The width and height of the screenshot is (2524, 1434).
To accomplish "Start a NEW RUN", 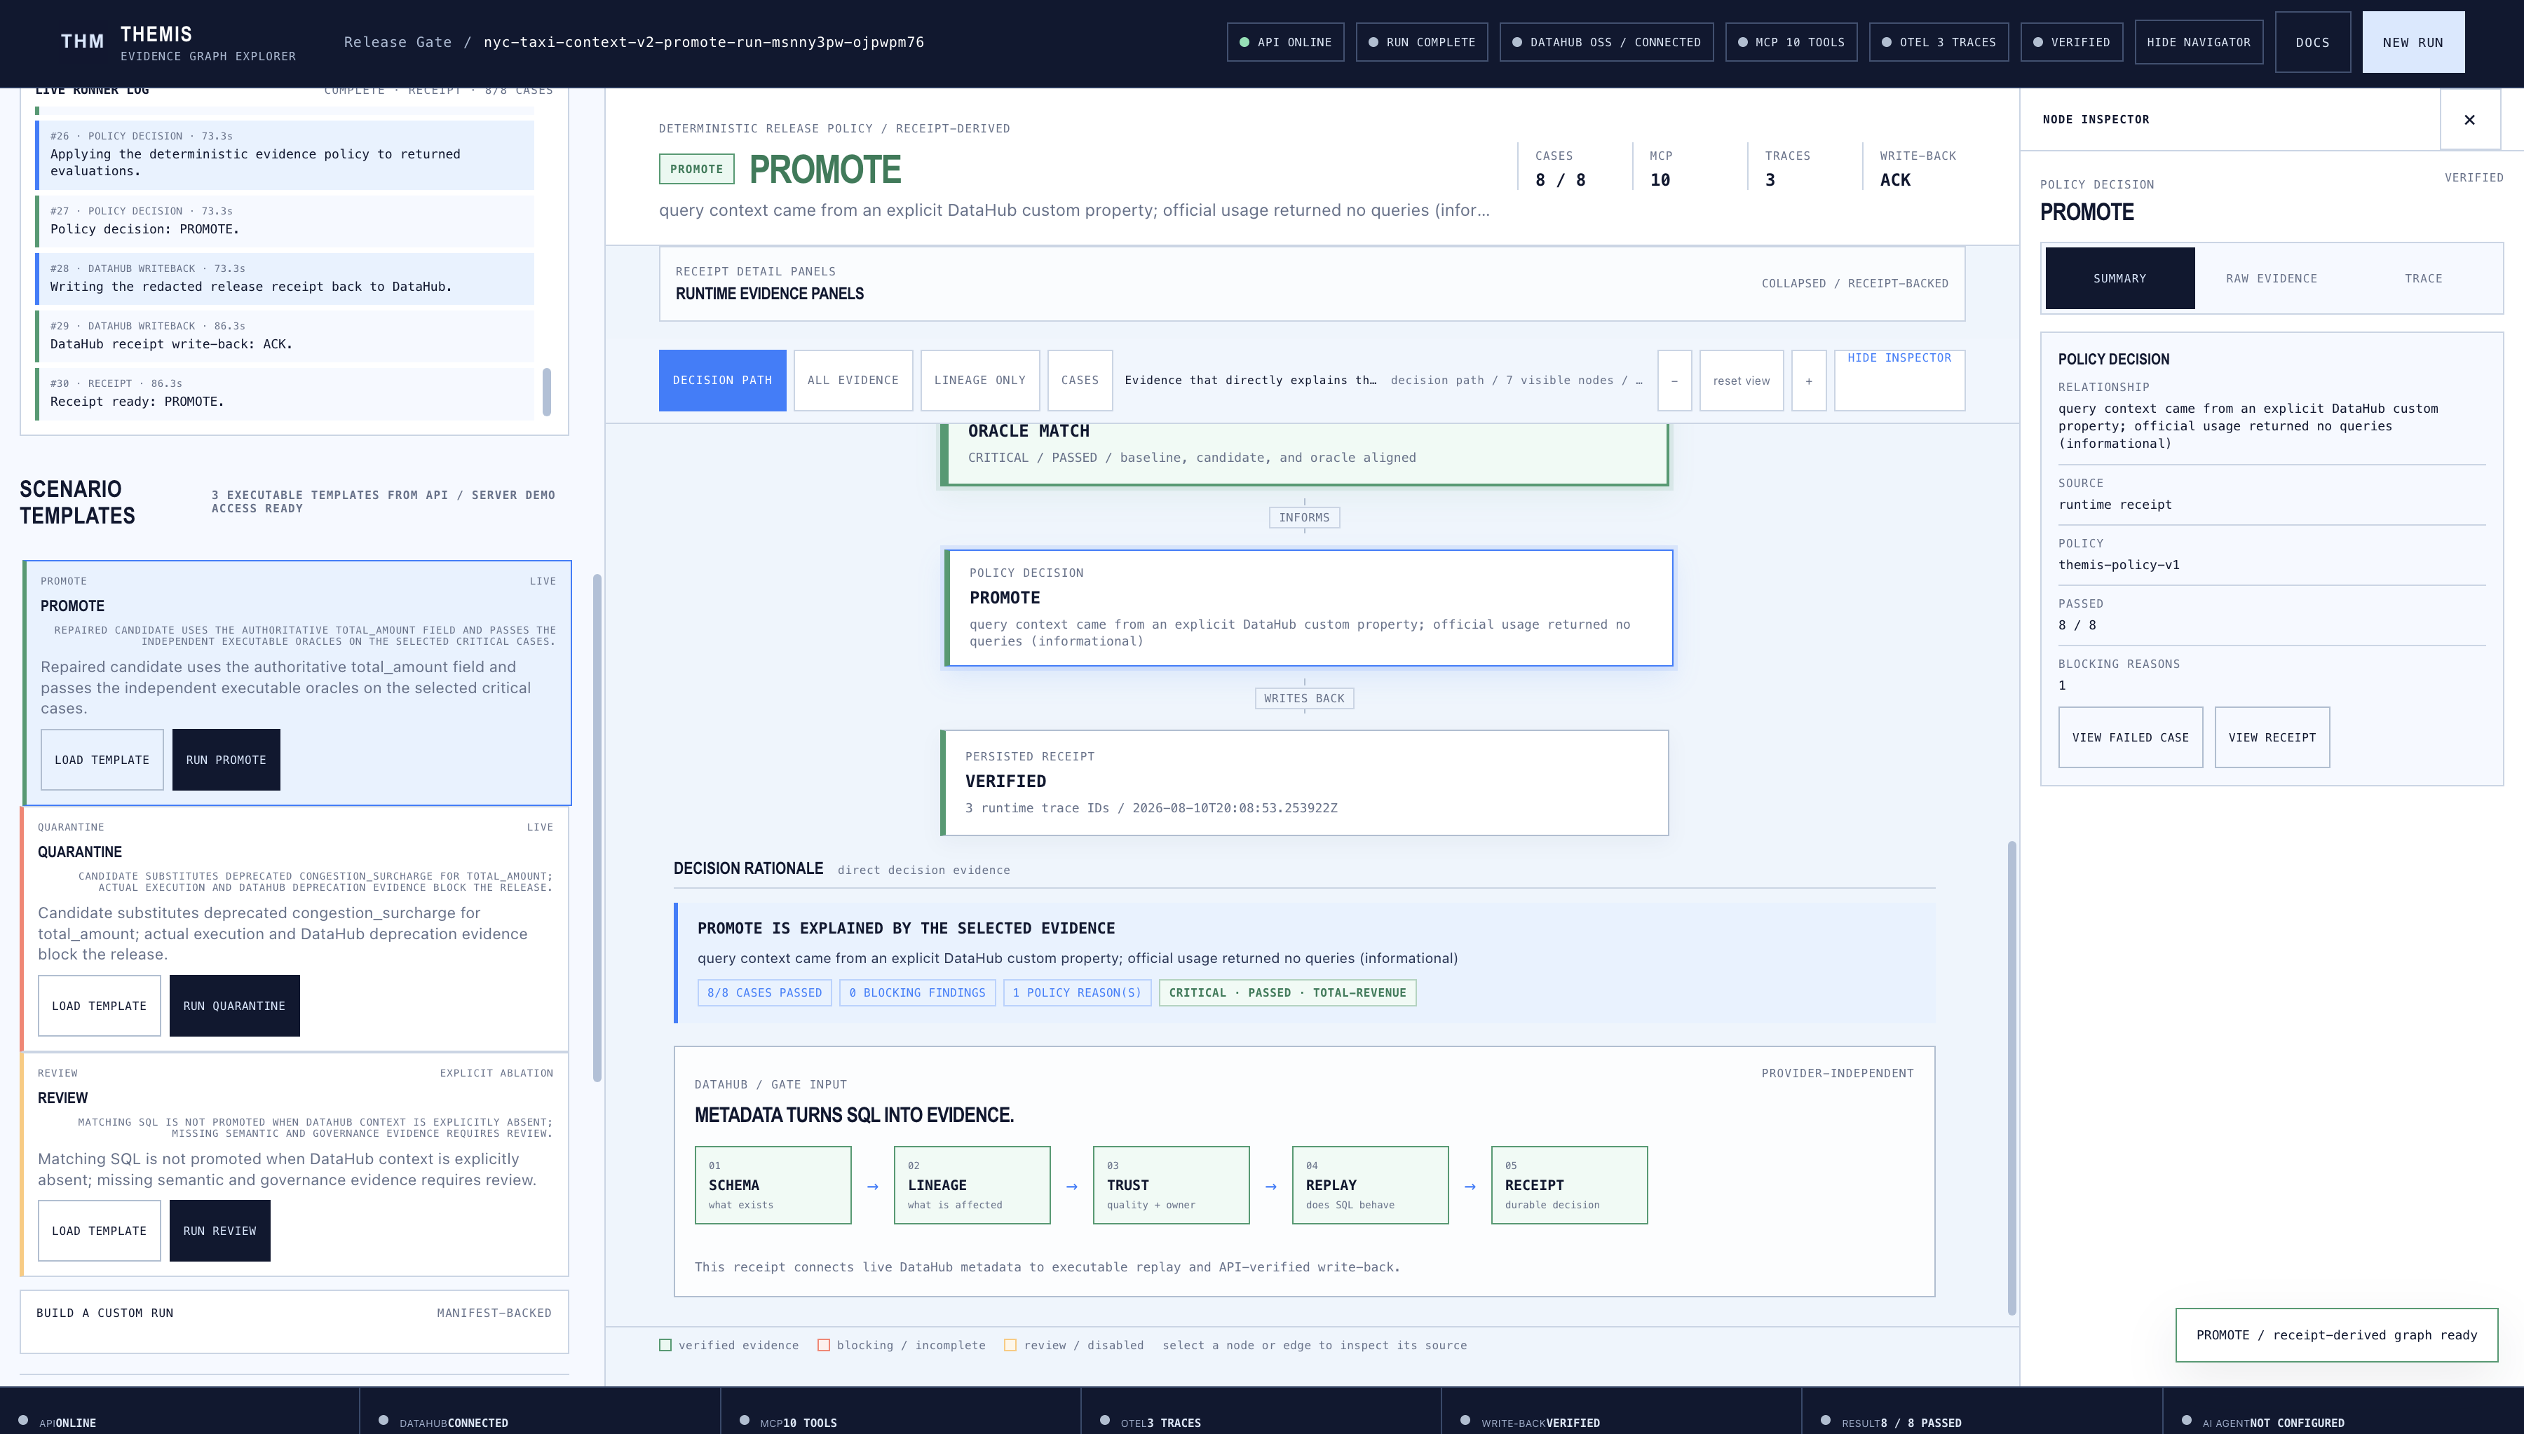I will coord(2413,42).
